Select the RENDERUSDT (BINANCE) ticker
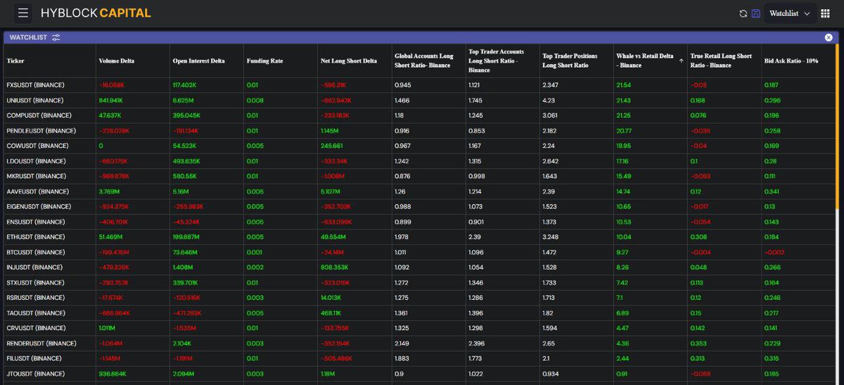Screen dimensions: 844x385 [41, 343]
